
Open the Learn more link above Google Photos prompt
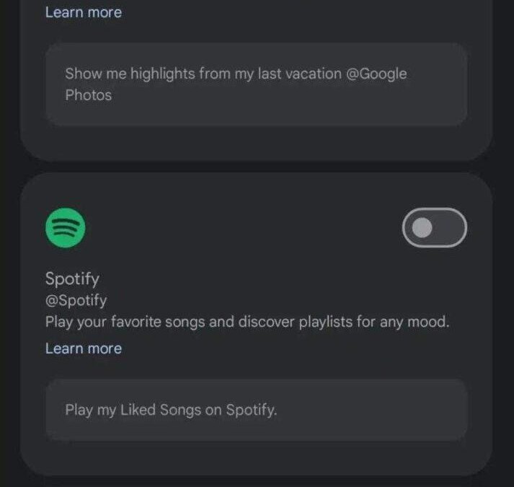(83, 12)
